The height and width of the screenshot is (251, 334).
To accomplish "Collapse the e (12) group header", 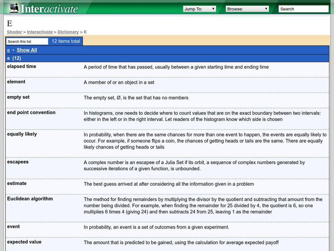I will (x=14, y=58).
